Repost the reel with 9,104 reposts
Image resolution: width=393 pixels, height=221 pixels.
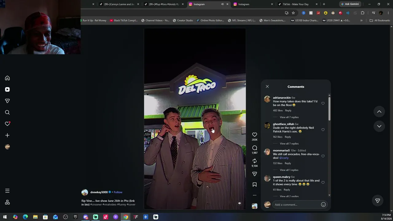[x=255, y=161]
